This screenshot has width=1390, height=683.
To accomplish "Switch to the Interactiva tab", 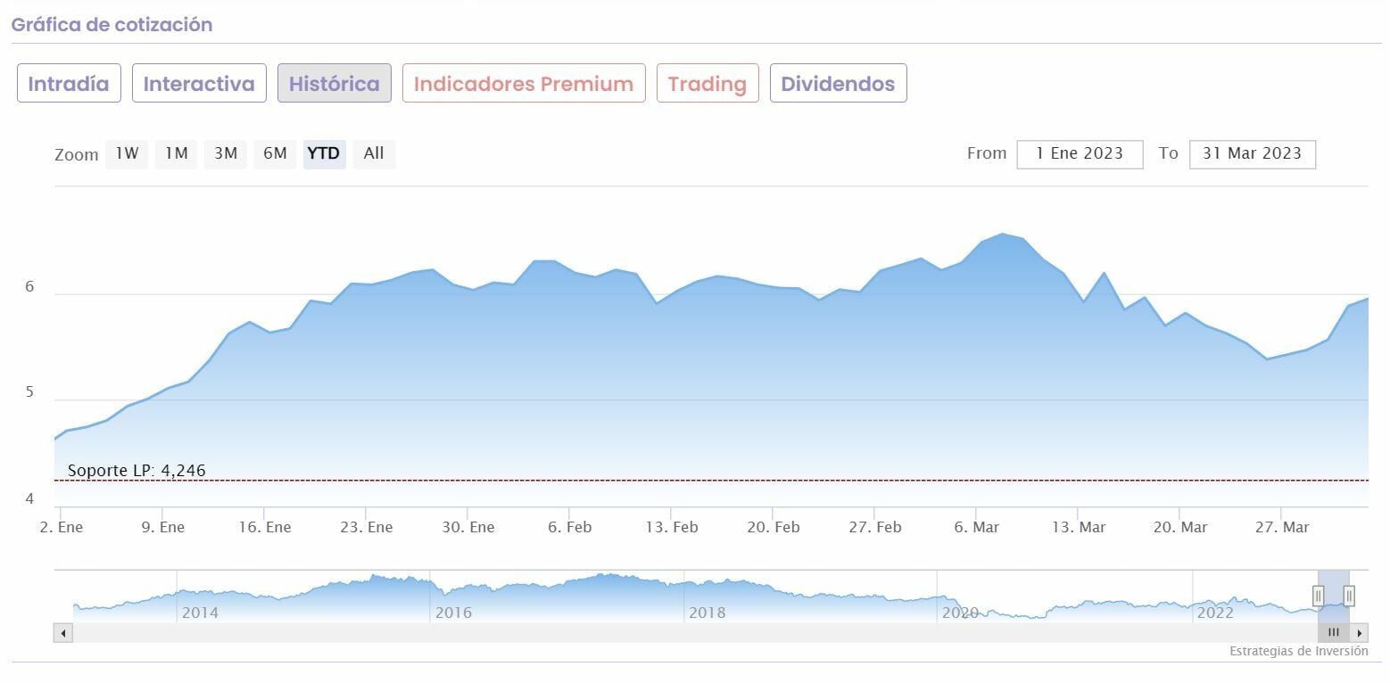I will pos(199,84).
